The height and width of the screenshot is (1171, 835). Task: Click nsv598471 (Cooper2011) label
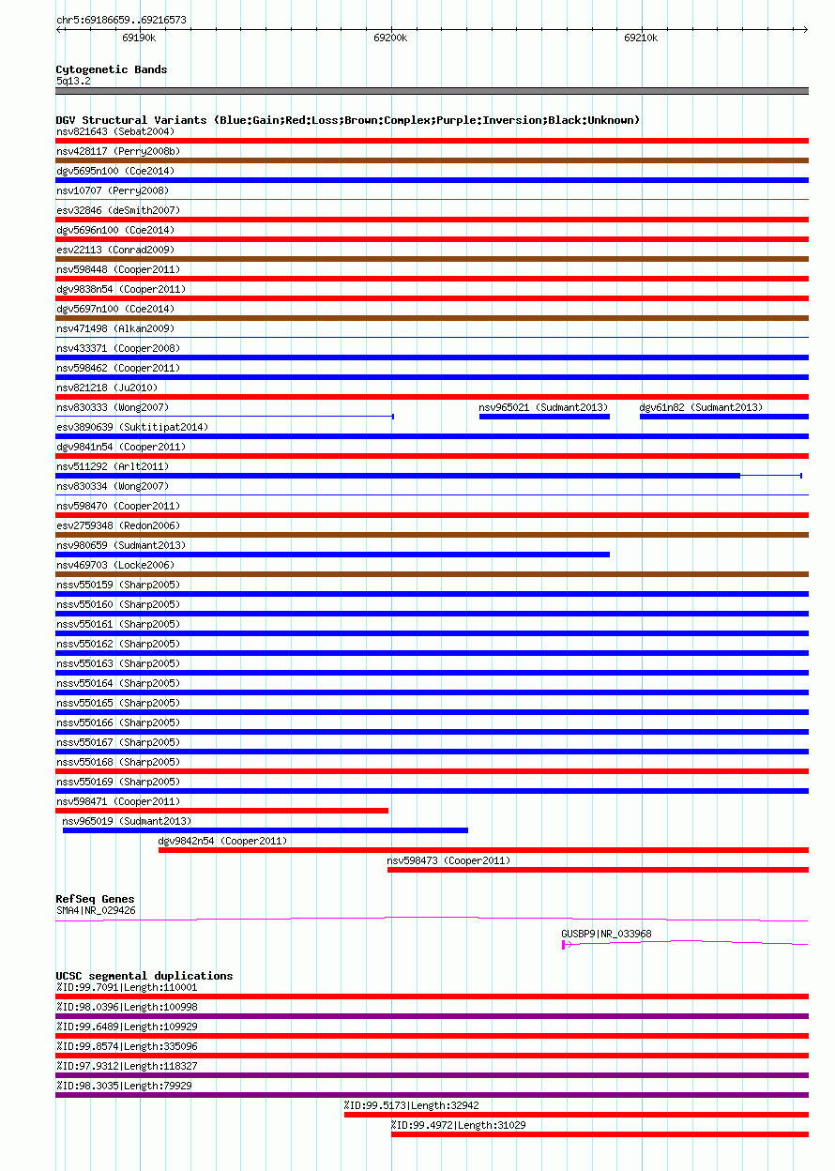(x=117, y=801)
